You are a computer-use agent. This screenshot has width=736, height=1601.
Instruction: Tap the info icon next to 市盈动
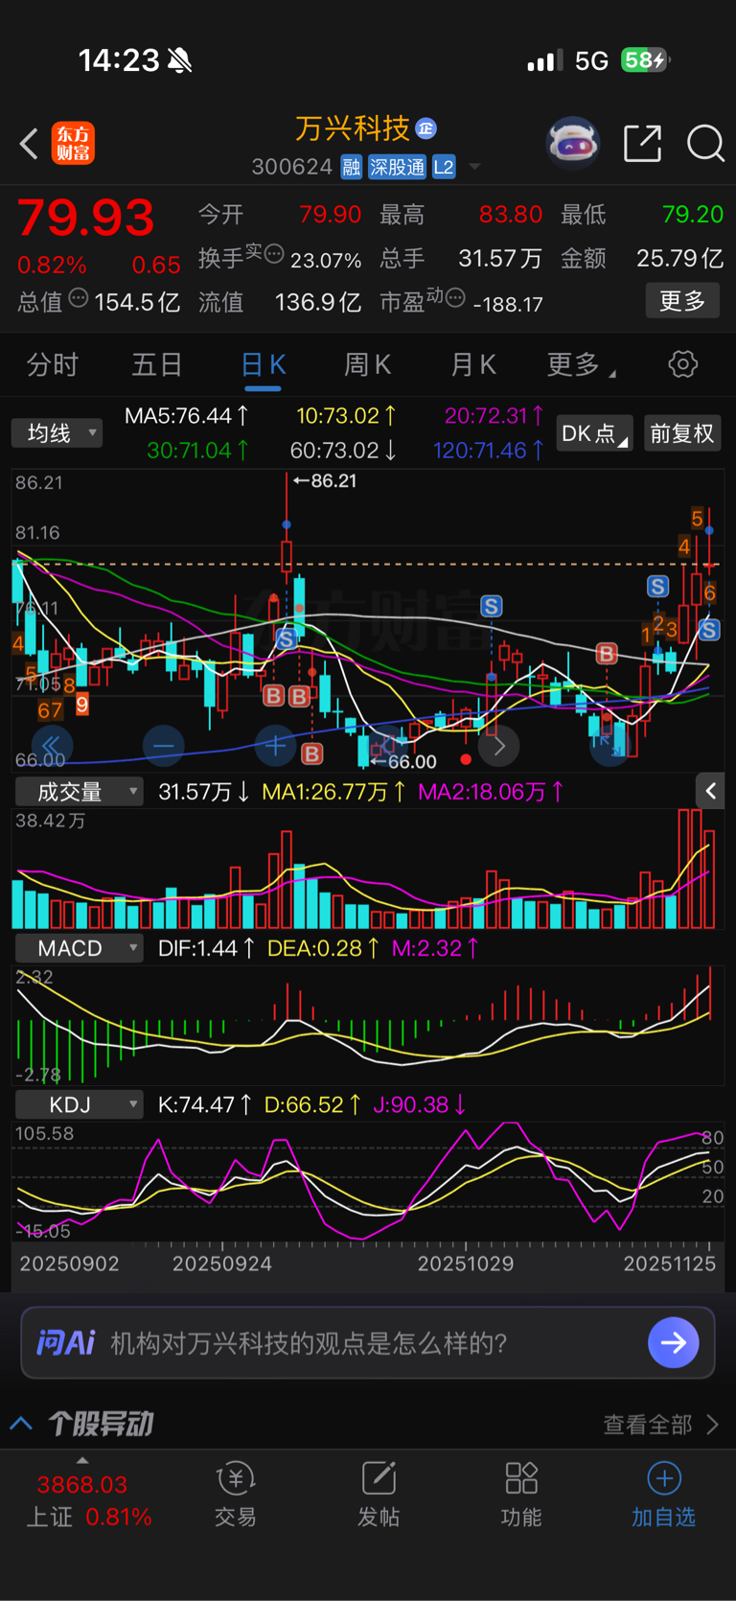(x=455, y=297)
